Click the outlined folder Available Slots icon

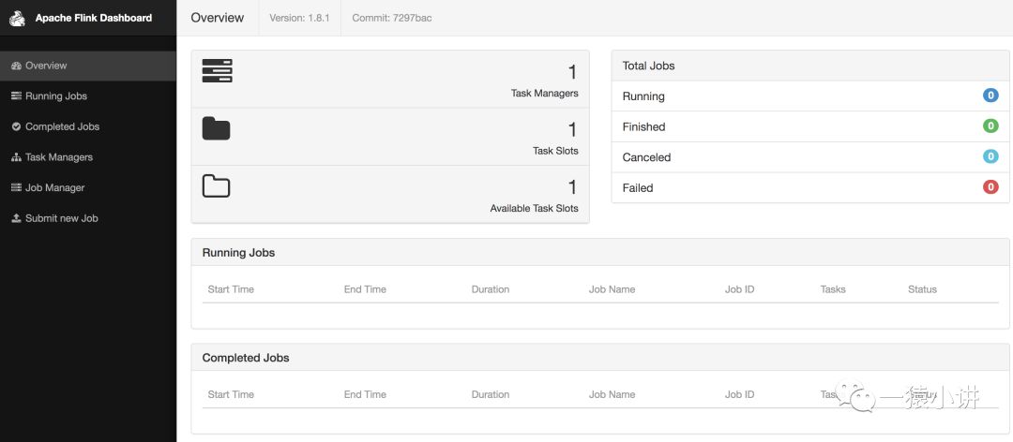point(217,185)
